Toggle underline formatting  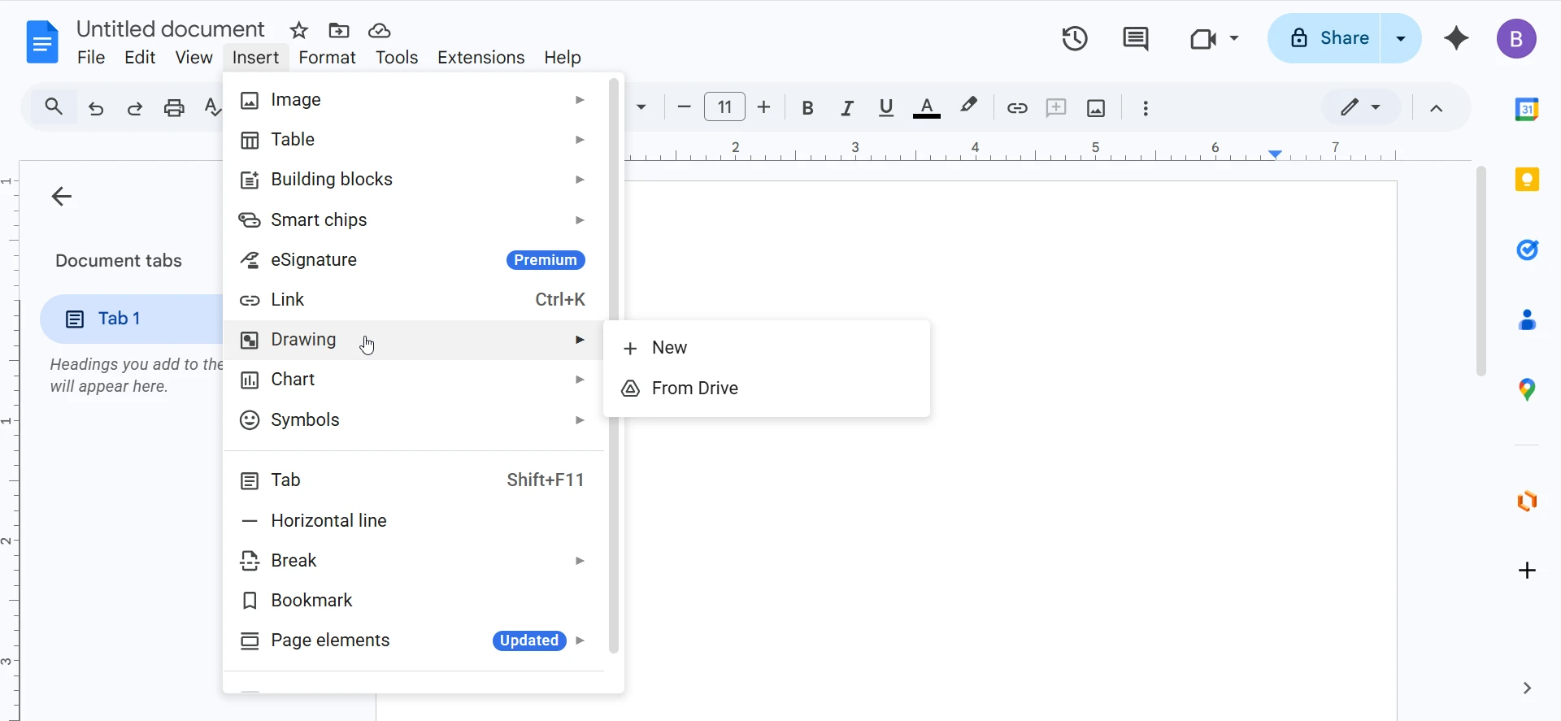(886, 108)
